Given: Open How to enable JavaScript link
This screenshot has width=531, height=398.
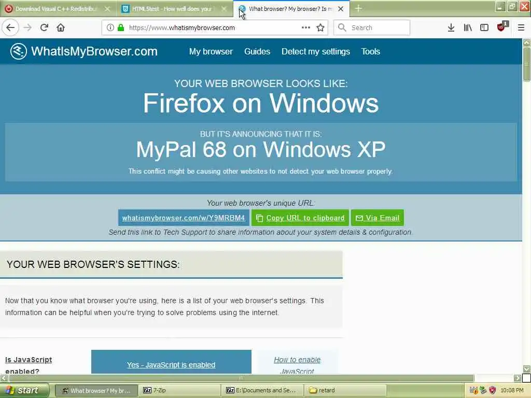Looking at the screenshot, I should (x=297, y=365).
